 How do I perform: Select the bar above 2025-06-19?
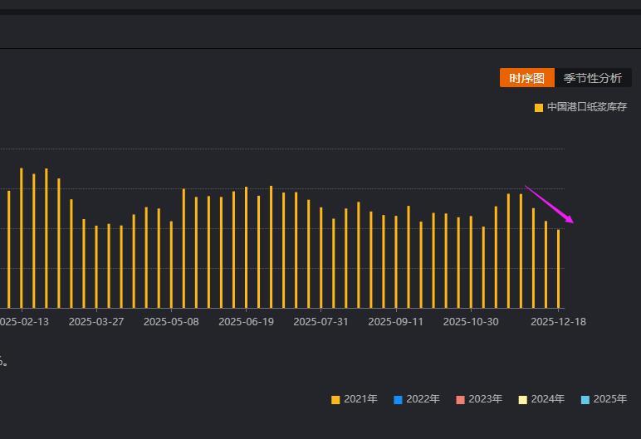(246, 247)
